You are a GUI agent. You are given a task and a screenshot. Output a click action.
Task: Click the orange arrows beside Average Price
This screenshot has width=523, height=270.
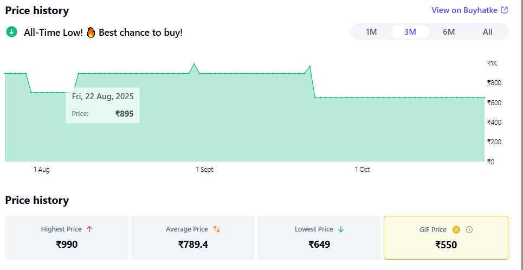pyautogui.click(x=216, y=229)
